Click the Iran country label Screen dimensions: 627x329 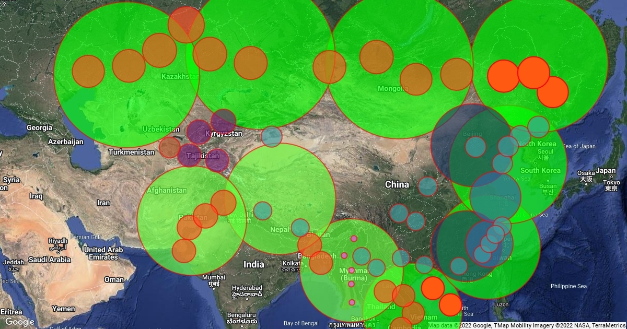[103, 203]
